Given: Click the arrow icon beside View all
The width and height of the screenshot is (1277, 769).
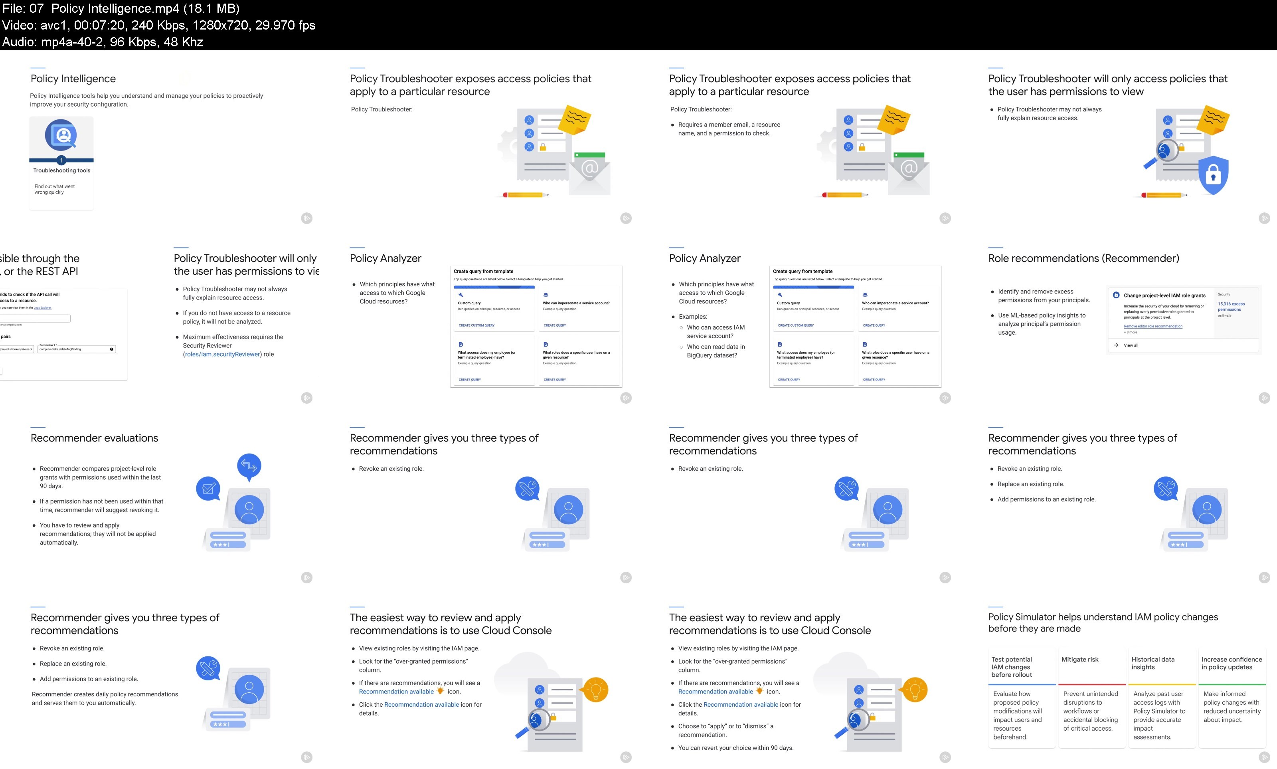Looking at the screenshot, I should [x=1116, y=345].
